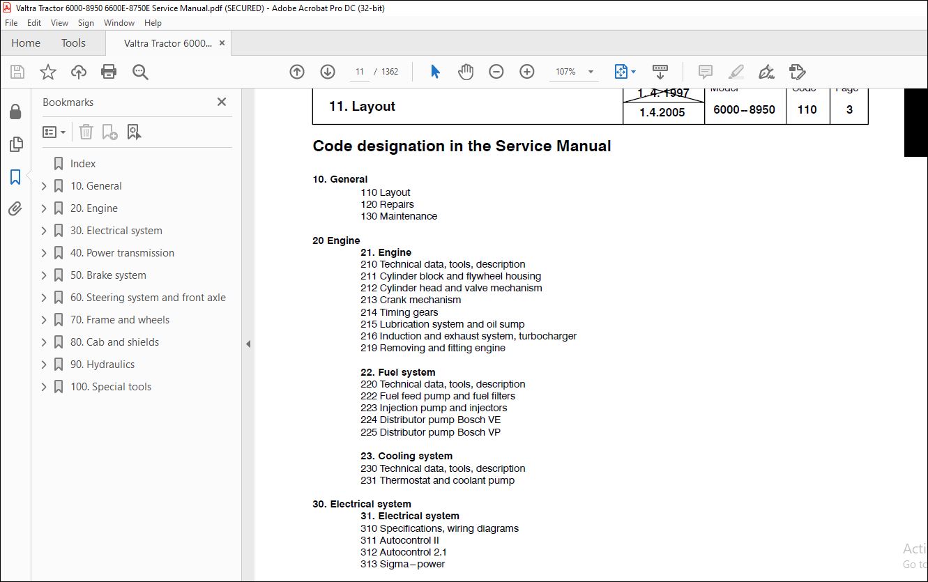
Task: Expand the 90. Hydraulics bookmark
Action: pyautogui.click(x=44, y=365)
